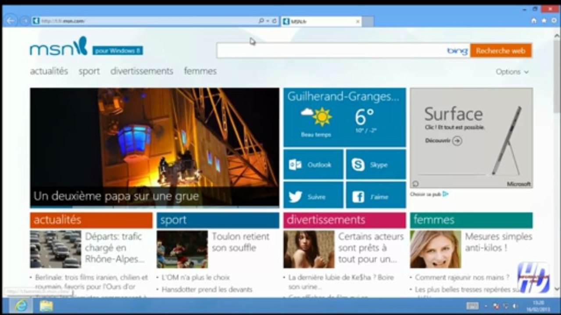Open 'Mesures simples anti-kilos !' headline
561x315 pixels.
pos(498,242)
